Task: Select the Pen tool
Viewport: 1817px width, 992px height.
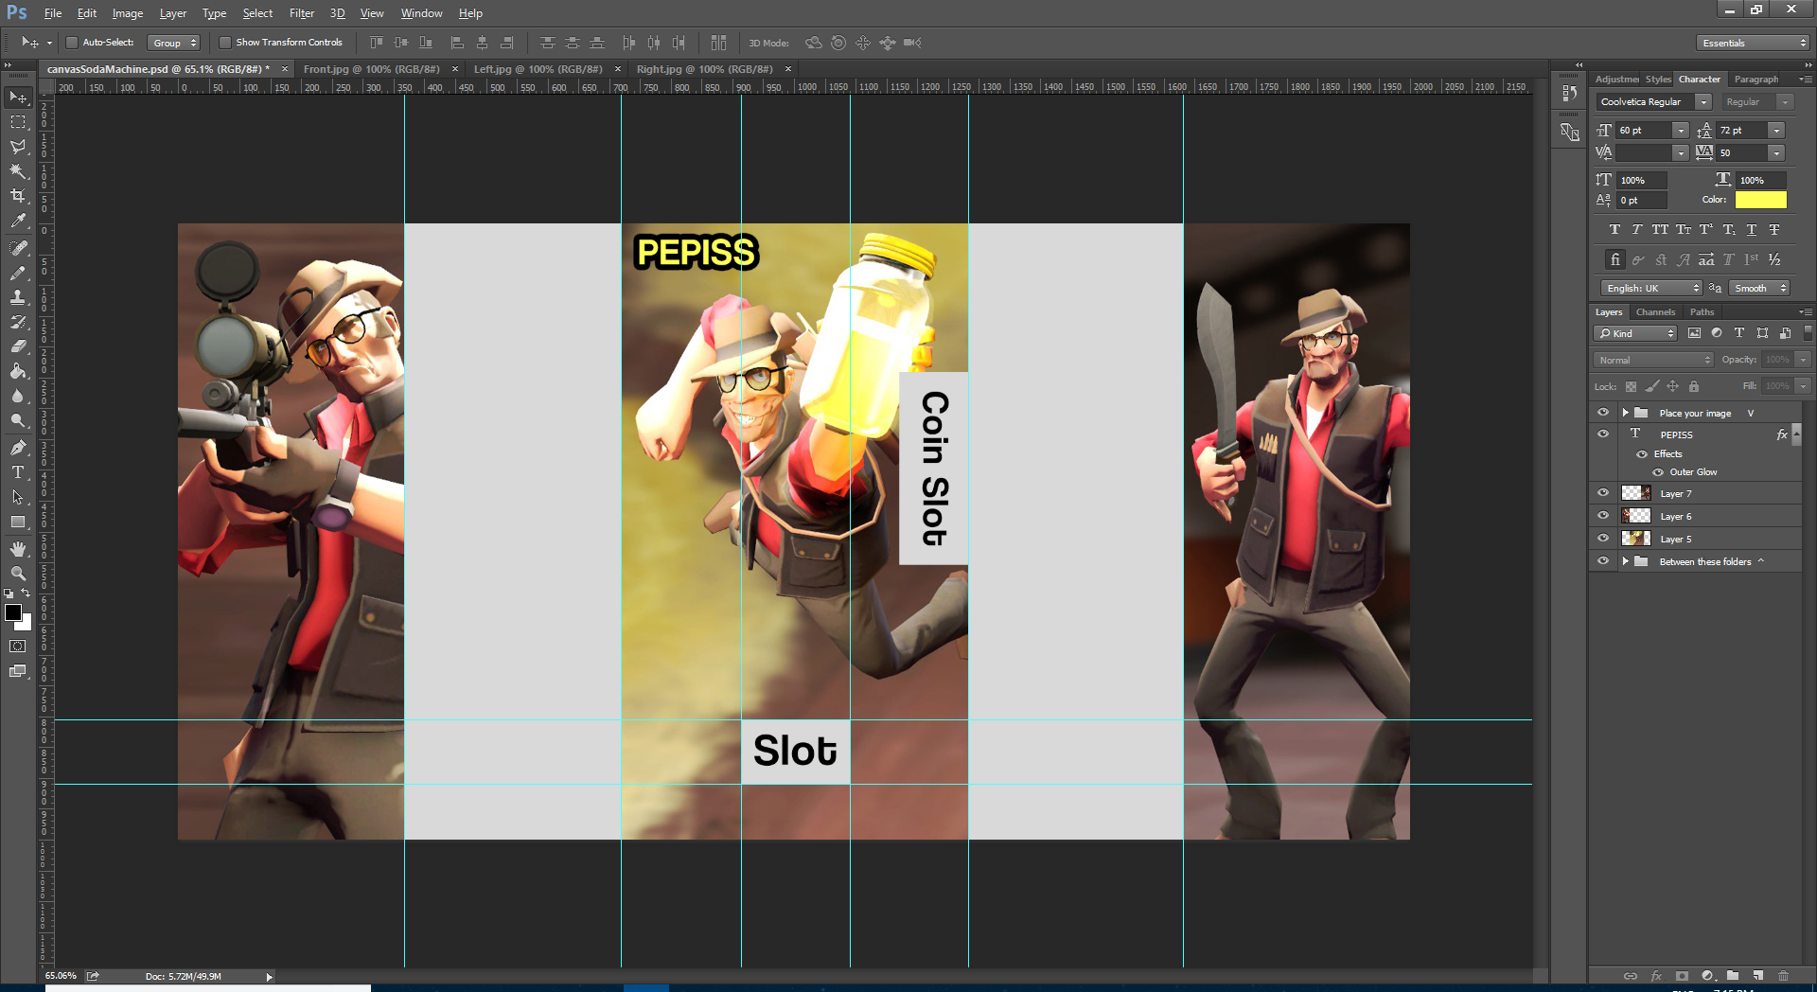Action: click(18, 448)
